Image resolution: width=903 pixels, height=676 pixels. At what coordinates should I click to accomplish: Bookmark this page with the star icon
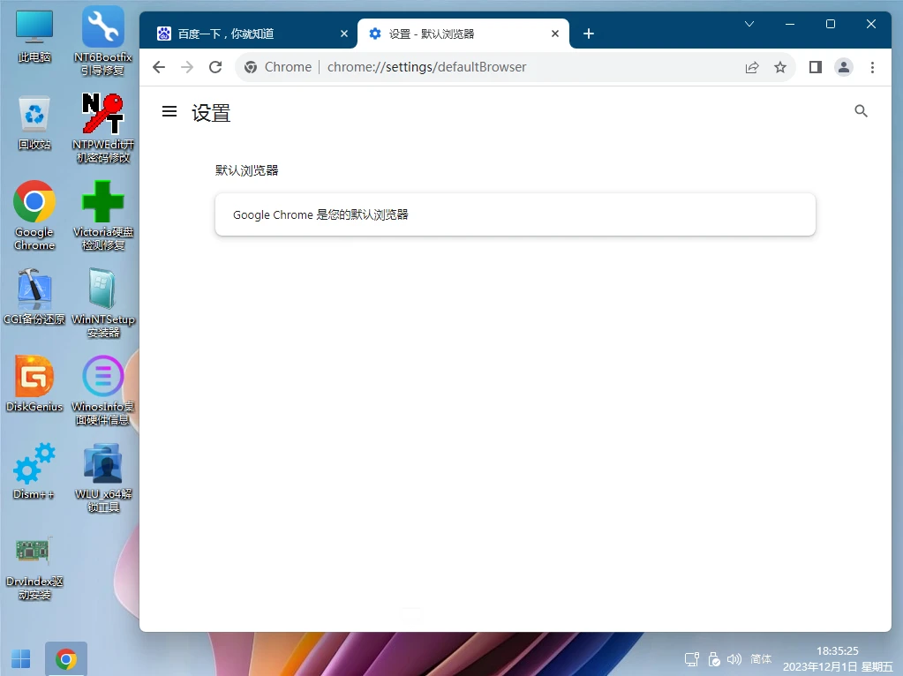pos(779,67)
